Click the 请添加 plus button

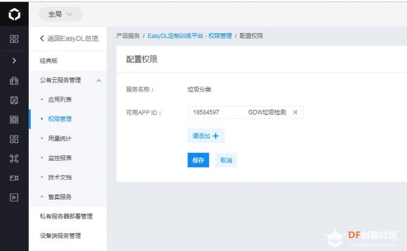pyautogui.click(x=206, y=136)
